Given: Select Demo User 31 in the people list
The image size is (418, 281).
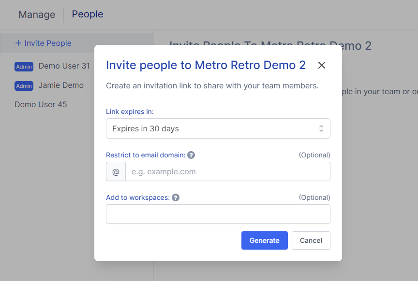Looking at the screenshot, I should click(x=64, y=66).
